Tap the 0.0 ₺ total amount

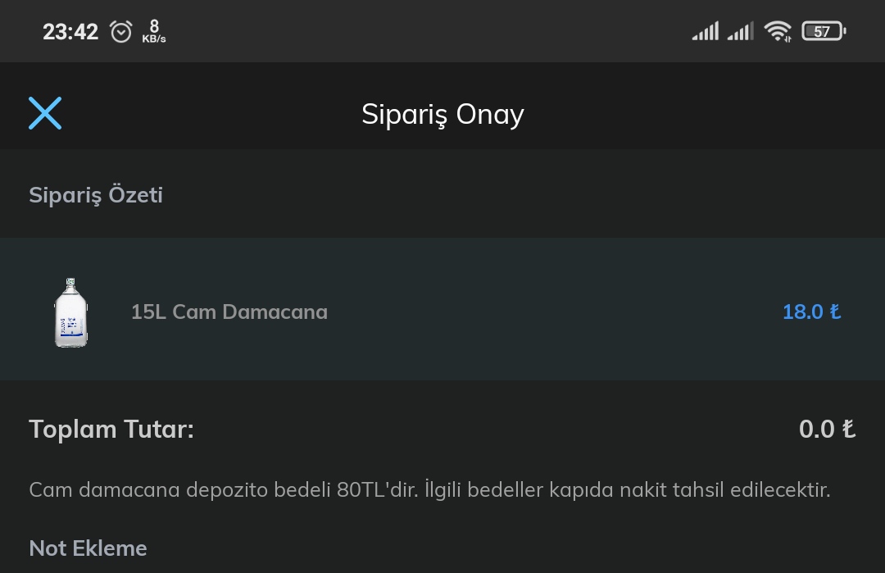pyautogui.click(x=827, y=429)
